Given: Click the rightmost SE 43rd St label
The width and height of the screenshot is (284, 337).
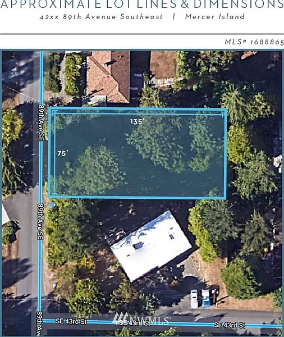Looking at the screenshot, I should click(x=230, y=325).
